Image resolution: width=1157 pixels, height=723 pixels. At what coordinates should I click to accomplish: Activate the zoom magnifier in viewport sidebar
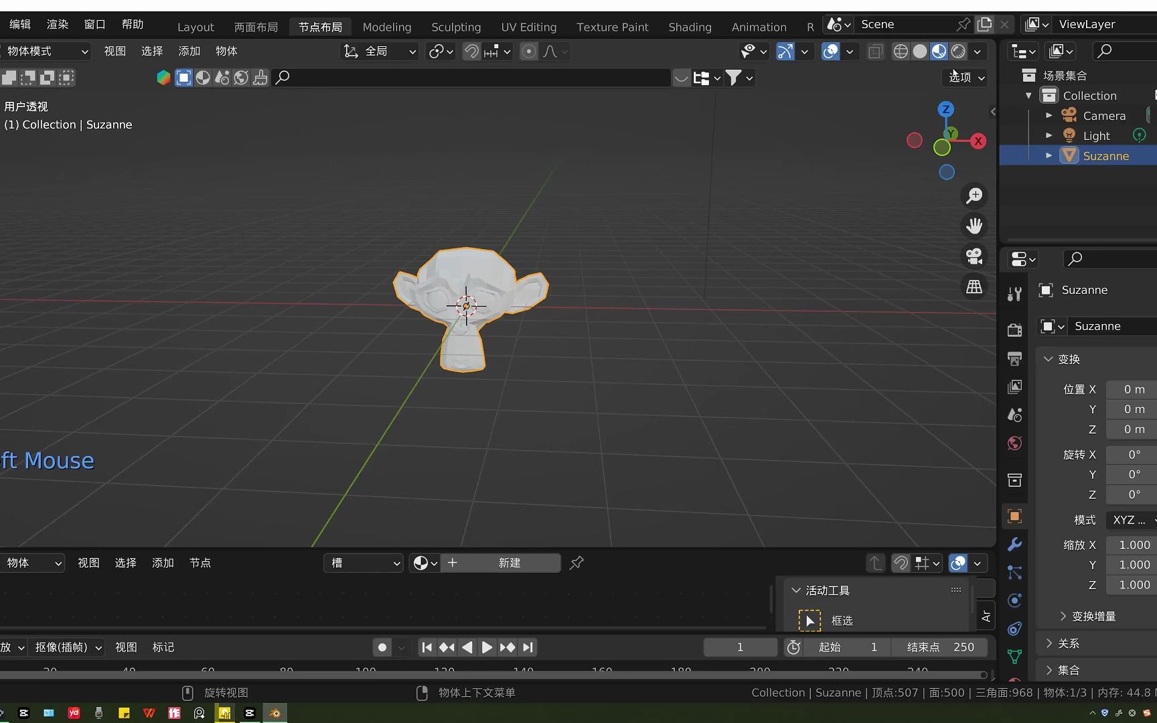pyautogui.click(x=974, y=195)
